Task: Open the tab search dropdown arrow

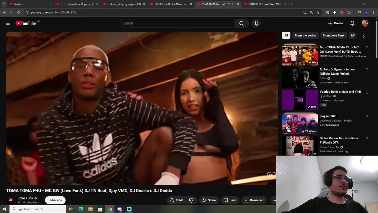Action: click(x=4, y=4)
